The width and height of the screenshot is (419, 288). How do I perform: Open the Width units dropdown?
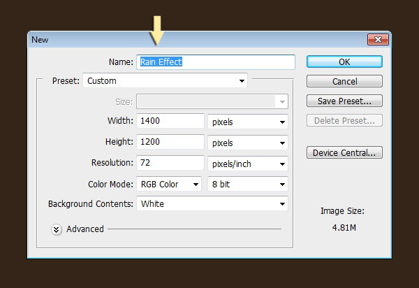tap(248, 122)
